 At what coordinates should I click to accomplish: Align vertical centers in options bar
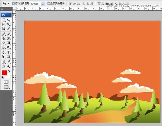click(x=75, y=4)
